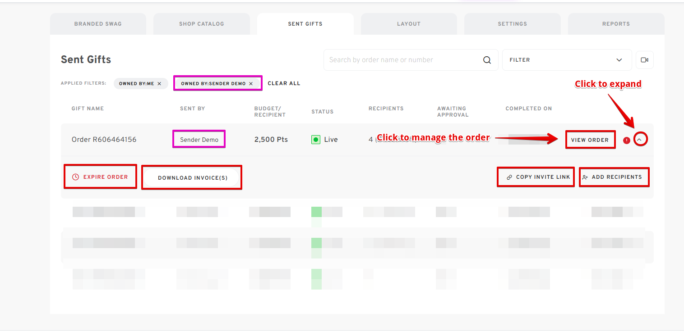This screenshot has width=684, height=331.
Task: Open the Filter dropdown
Action: [566, 60]
